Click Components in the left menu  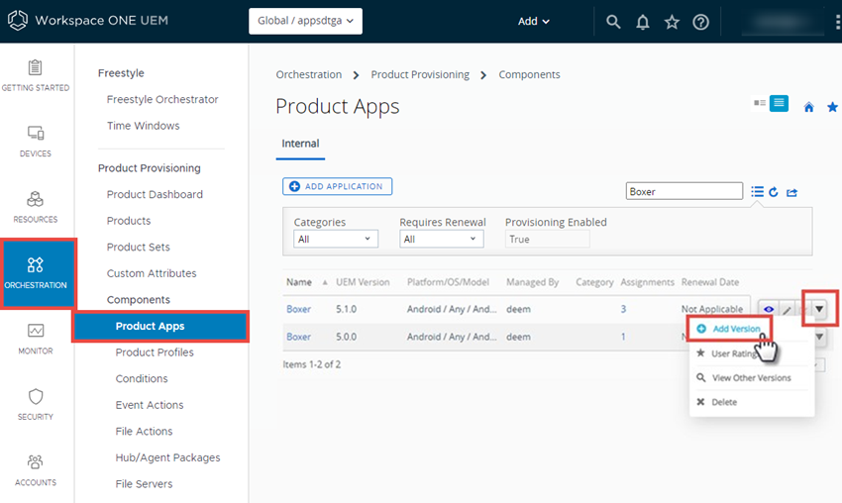(x=139, y=300)
